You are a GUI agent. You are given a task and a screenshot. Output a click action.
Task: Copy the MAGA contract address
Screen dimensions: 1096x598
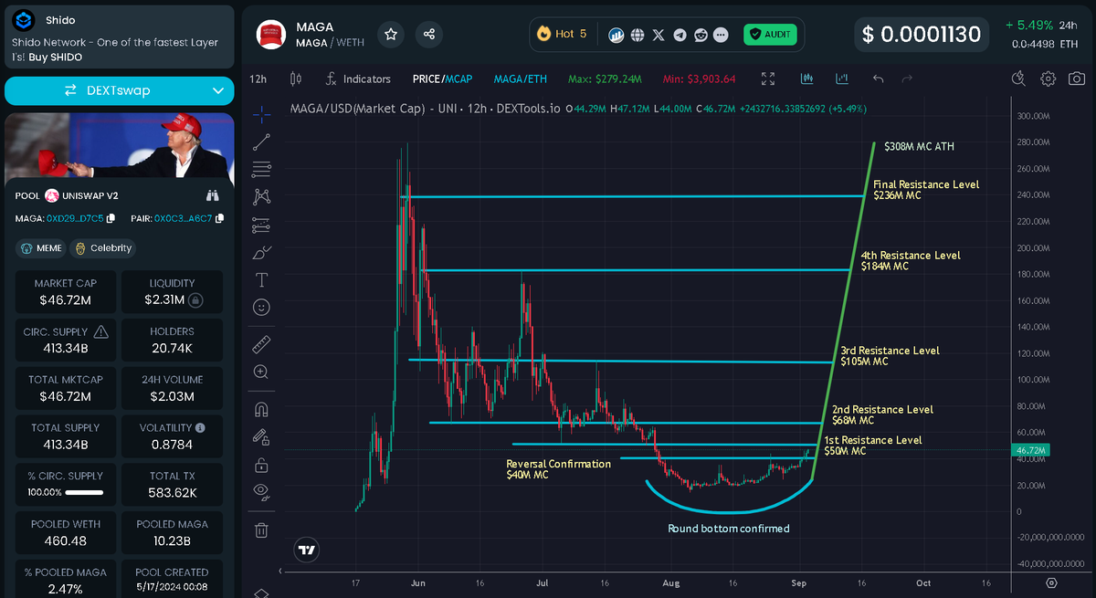pos(111,218)
